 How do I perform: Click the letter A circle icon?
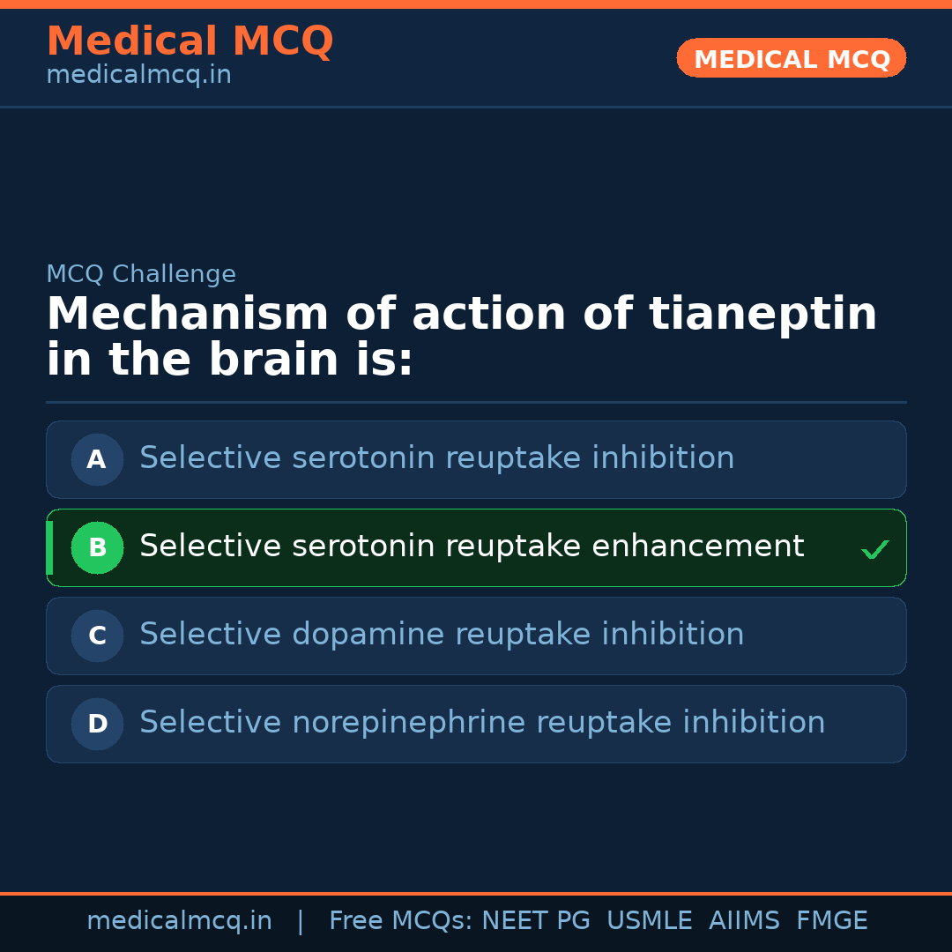(x=97, y=459)
